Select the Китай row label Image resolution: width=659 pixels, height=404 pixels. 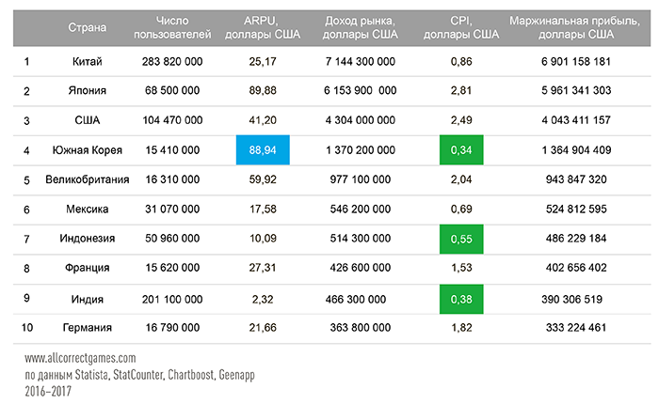[87, 62]
